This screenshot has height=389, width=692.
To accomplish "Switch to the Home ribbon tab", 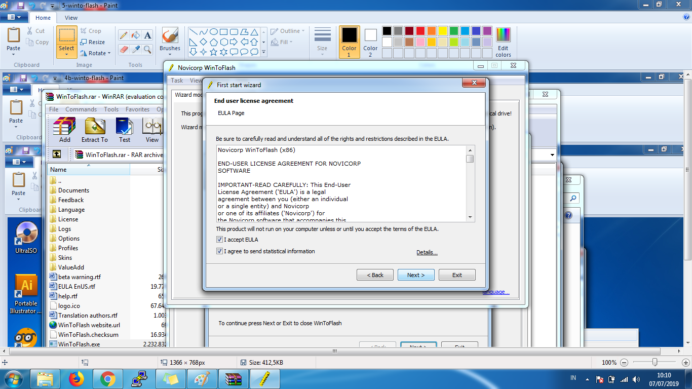I will [x=43, y=18].
